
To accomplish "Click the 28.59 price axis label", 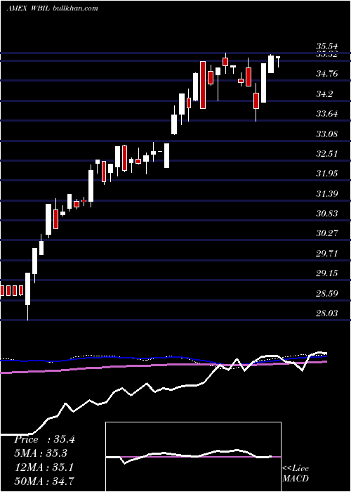I will (327, 293).
